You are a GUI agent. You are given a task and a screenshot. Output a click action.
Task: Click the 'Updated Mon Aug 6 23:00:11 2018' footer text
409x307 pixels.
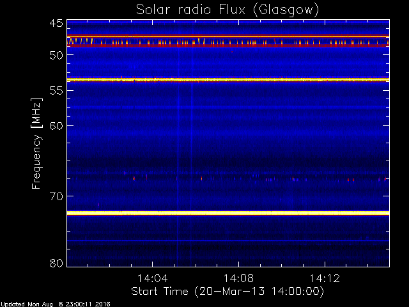click(56, 304)
